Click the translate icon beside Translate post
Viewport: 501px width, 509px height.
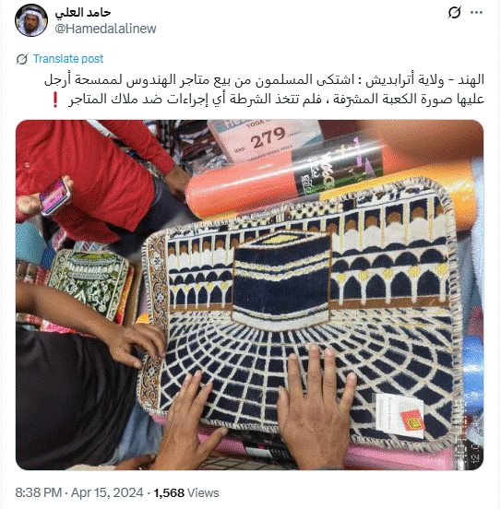pyautogui.click(x=22, y=59)
